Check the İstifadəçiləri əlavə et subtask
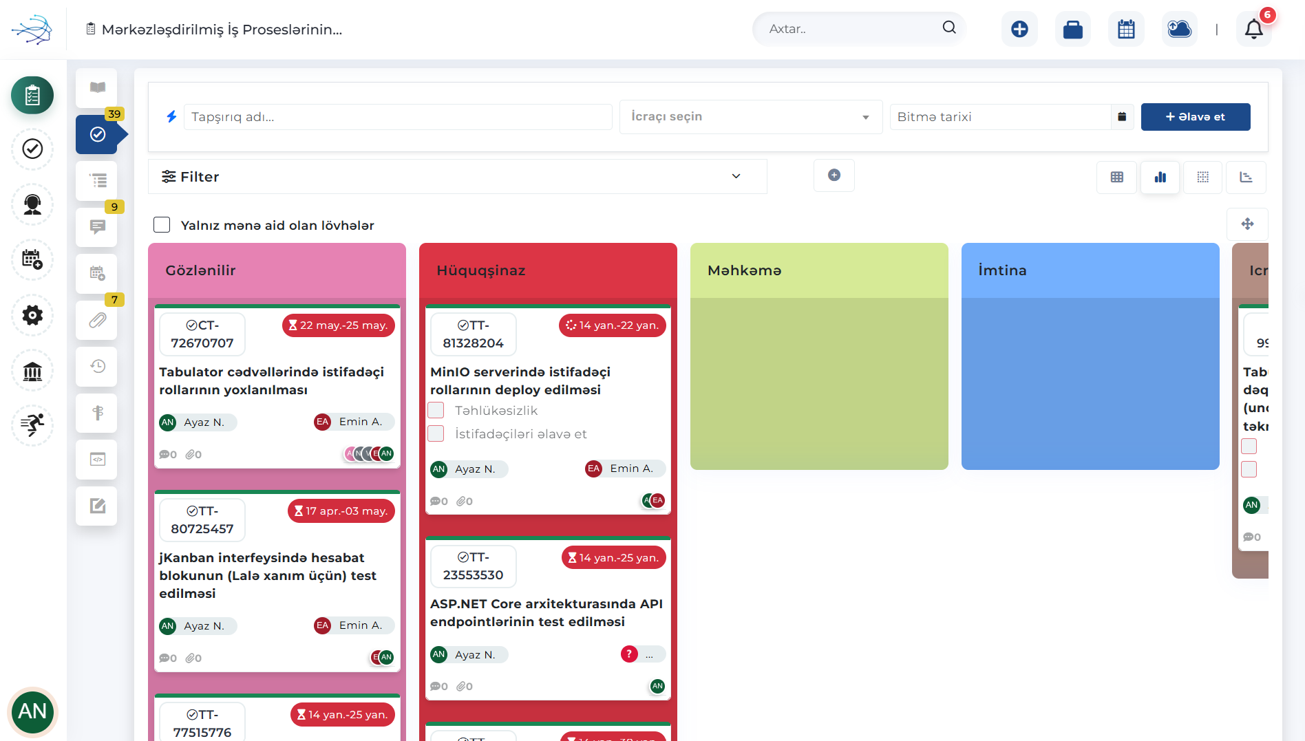This screenshot has width=1305, height=741. tap(436, 433)
